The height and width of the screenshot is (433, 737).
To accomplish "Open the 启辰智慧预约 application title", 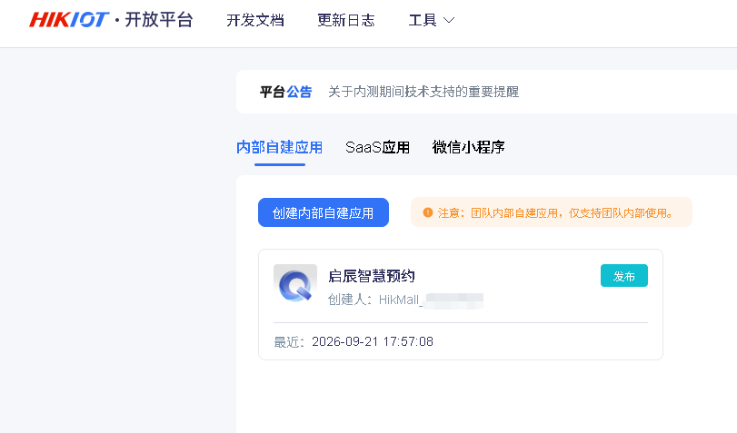I will [x=372, y=276].
